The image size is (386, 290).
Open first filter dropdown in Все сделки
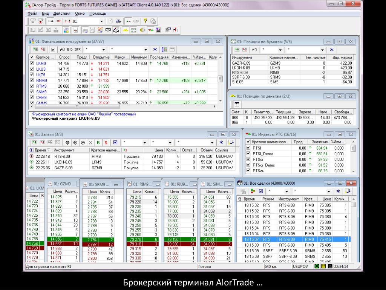pyautogui.click(x=286, y=191)
